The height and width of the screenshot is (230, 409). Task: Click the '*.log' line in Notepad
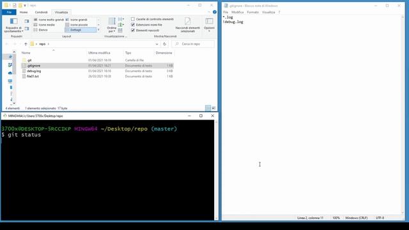click(x=228, y=17)
